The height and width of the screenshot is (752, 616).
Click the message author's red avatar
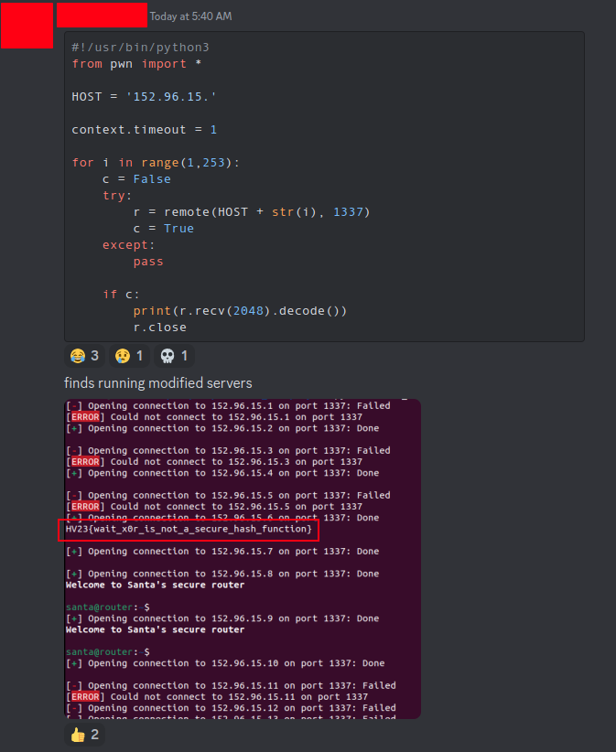[27, 26]
